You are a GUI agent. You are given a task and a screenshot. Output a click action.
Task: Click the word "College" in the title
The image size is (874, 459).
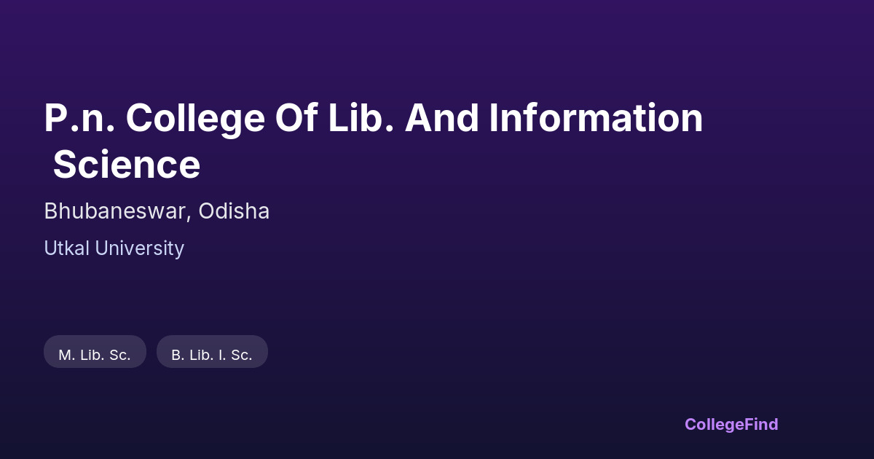[195, 119]
